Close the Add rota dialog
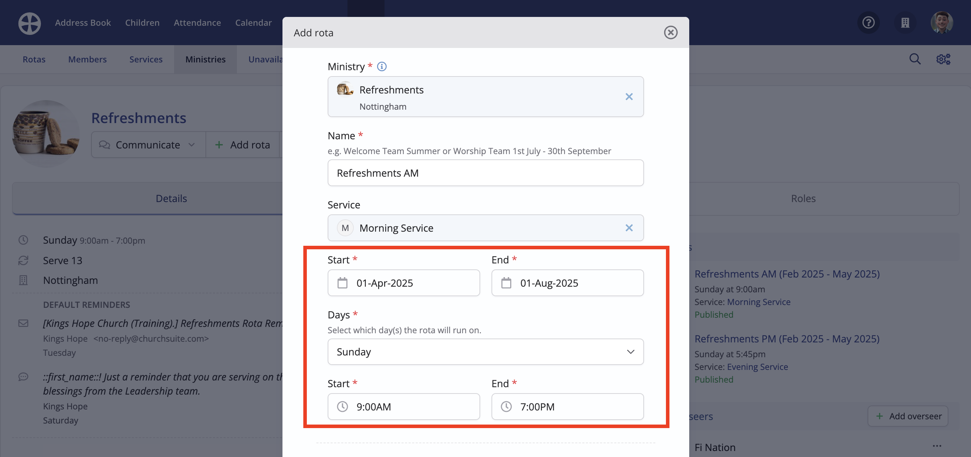971x457 pixels. 671,33
